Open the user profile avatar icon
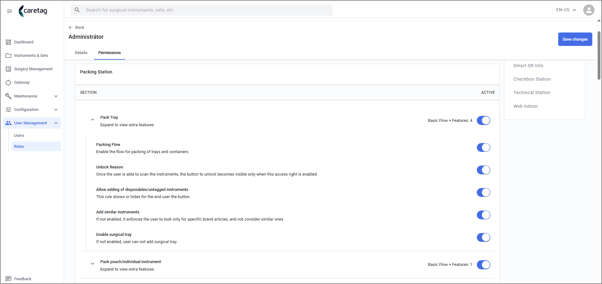The height and width of the screenshot is (284, 602). (589, 10)
